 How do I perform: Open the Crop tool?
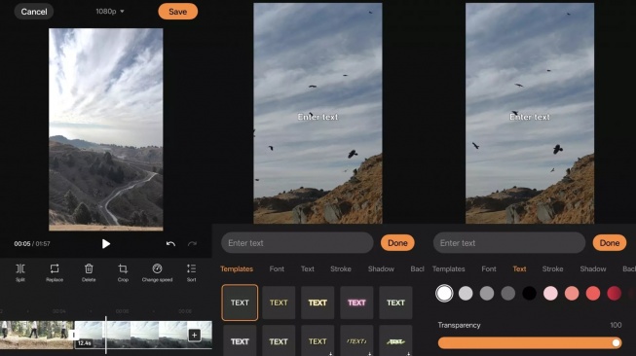(123, 272)
